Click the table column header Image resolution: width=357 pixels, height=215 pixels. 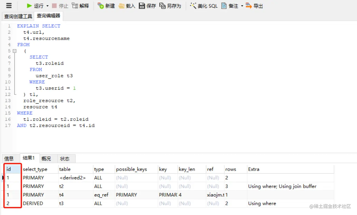point(75,169)
